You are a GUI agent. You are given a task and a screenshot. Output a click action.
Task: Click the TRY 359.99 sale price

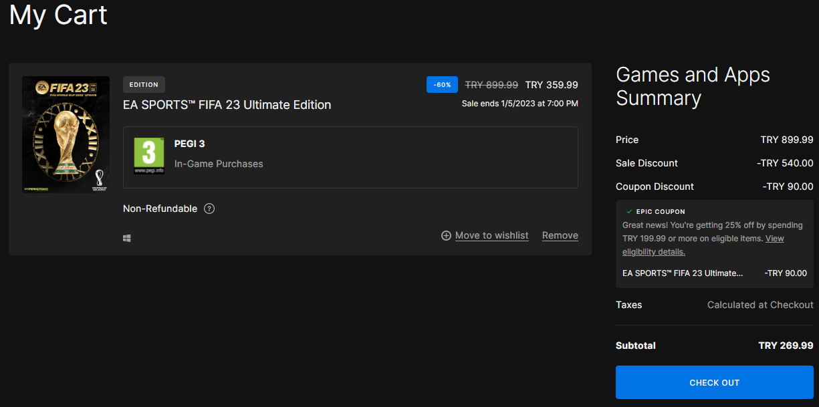(x=552, y=85)
